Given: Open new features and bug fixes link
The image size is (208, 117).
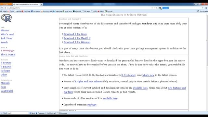Looking at the screenshot, I should (177, 88).
